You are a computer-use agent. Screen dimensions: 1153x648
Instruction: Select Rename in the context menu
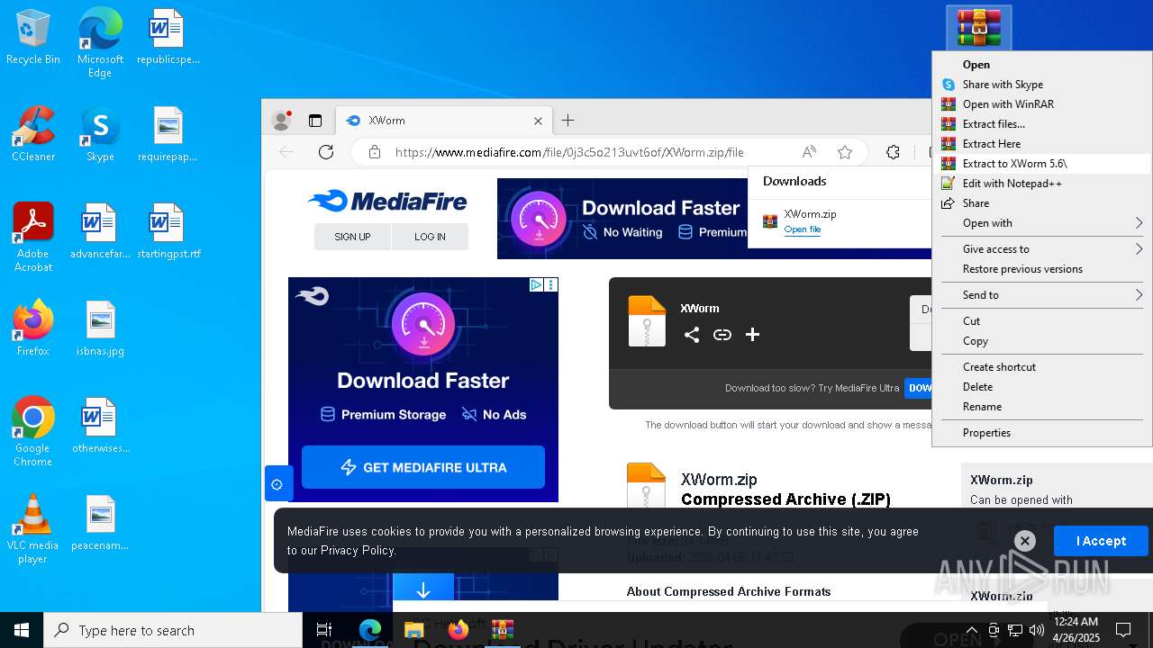pos(1042,407)
